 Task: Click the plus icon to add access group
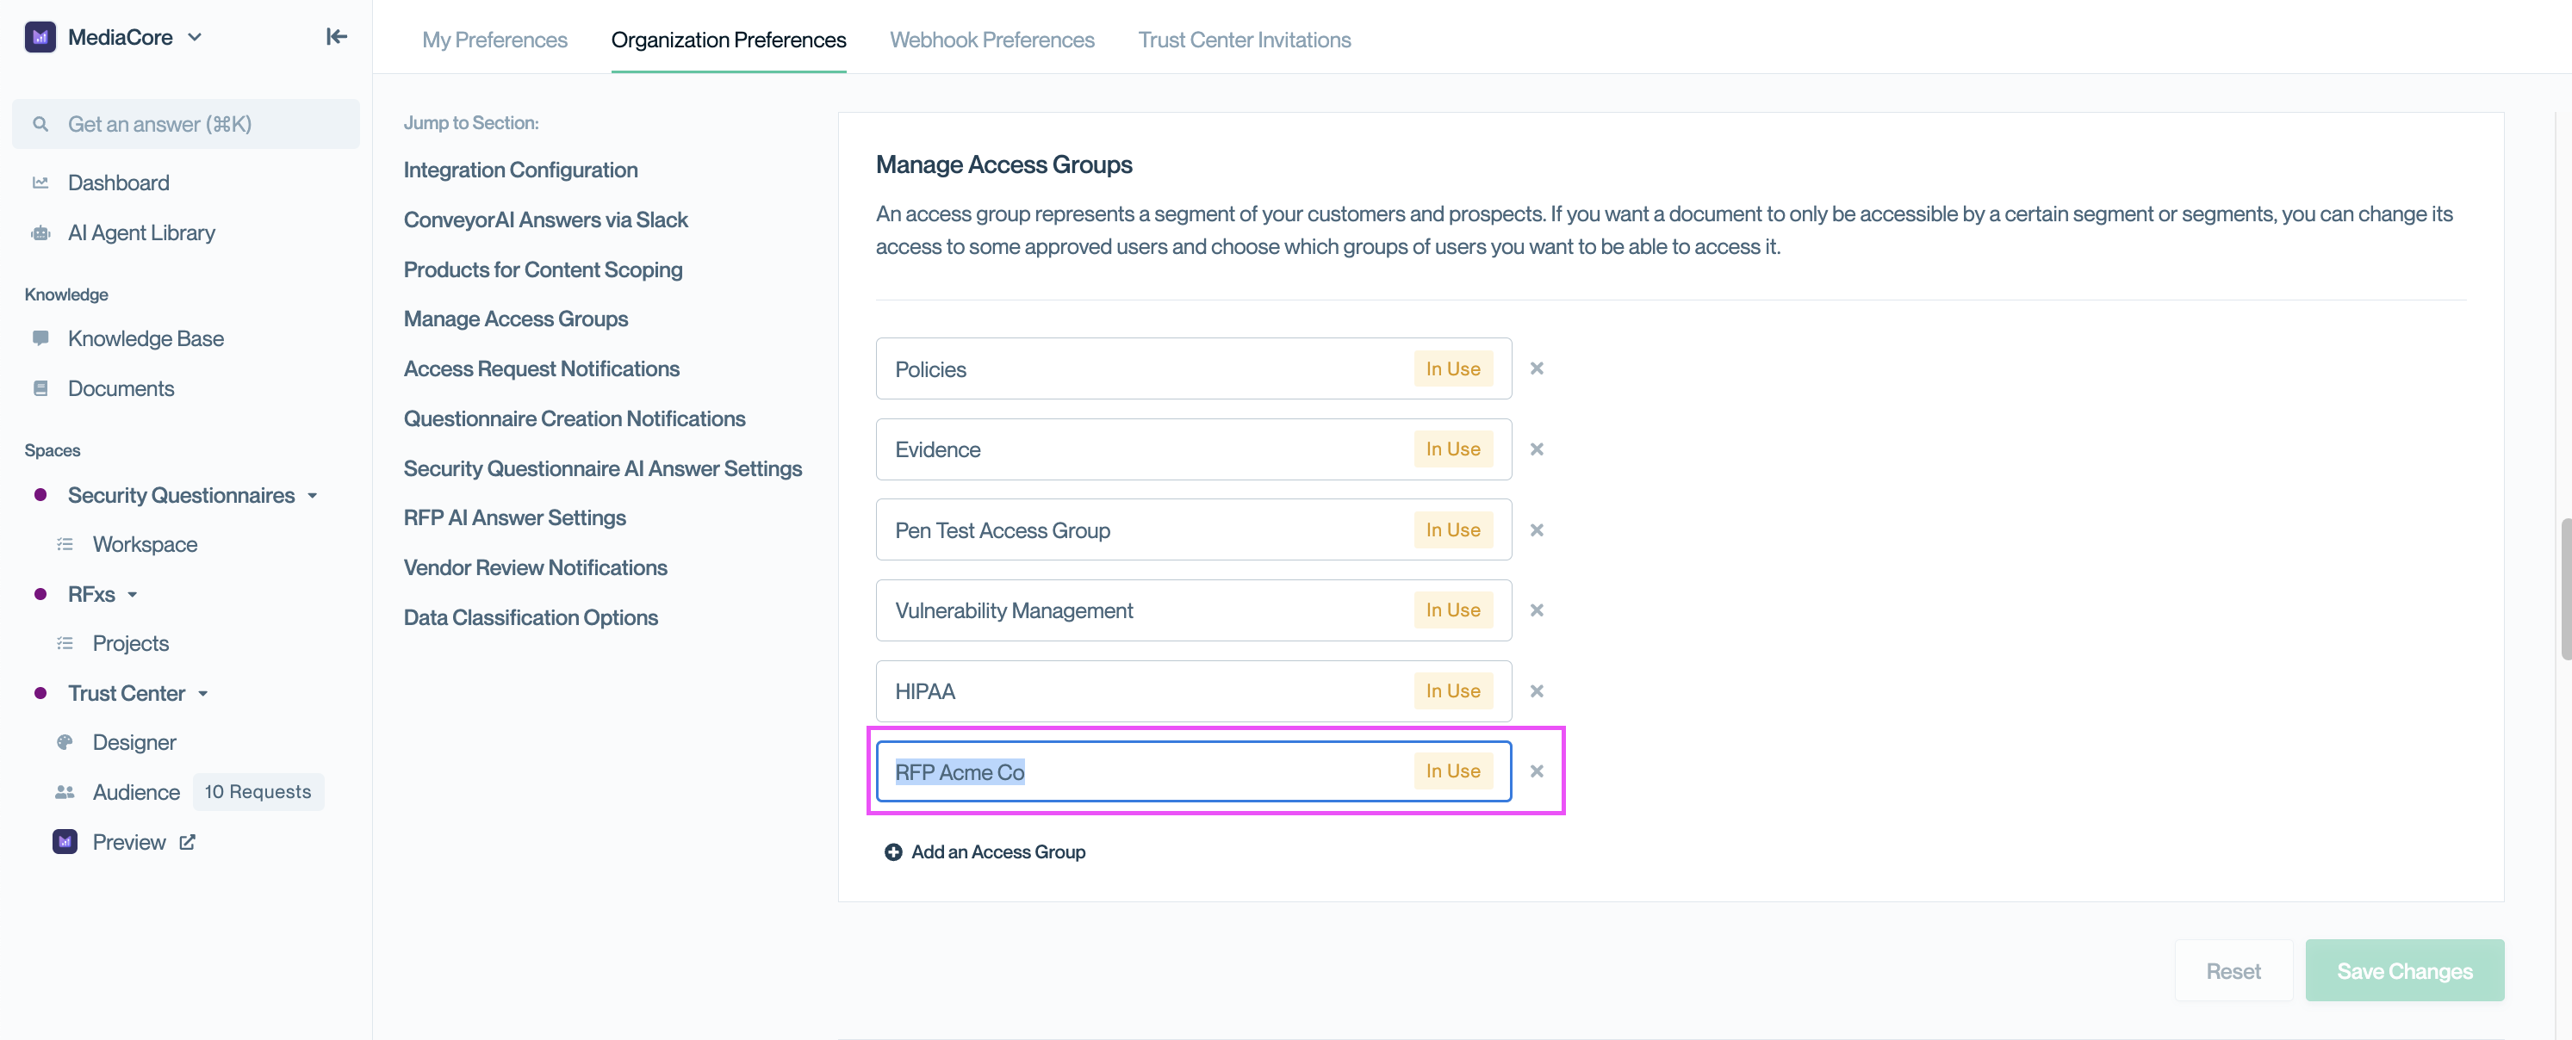pos(892,851)
